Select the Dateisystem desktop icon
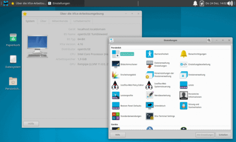Viewport: 236px width, 142px height. click(x=13, y=62)
